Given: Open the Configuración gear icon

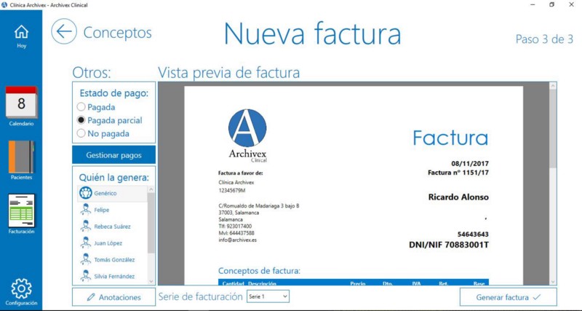Looking at the screenshot, I should 21,288.
